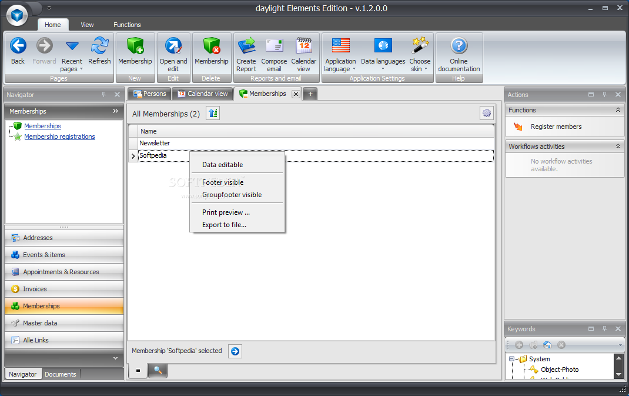Open the Alle Links group

tap(64, 340)
